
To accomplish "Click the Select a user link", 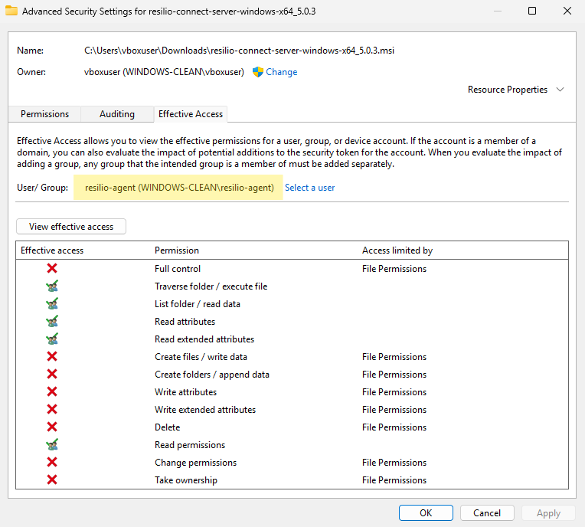I will coord(309,188).
